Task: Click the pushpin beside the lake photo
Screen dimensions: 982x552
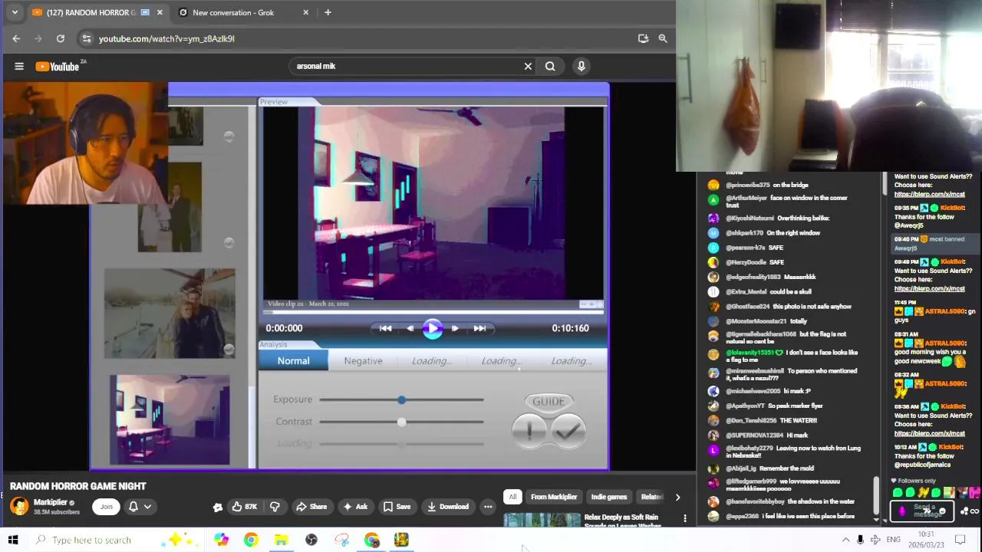Action: [229, 349]
